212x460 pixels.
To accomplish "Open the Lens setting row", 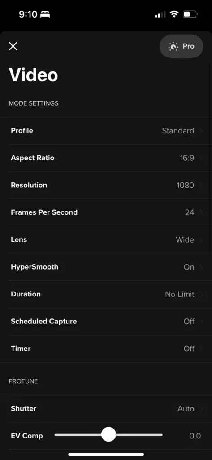I will tap(106, 240).
